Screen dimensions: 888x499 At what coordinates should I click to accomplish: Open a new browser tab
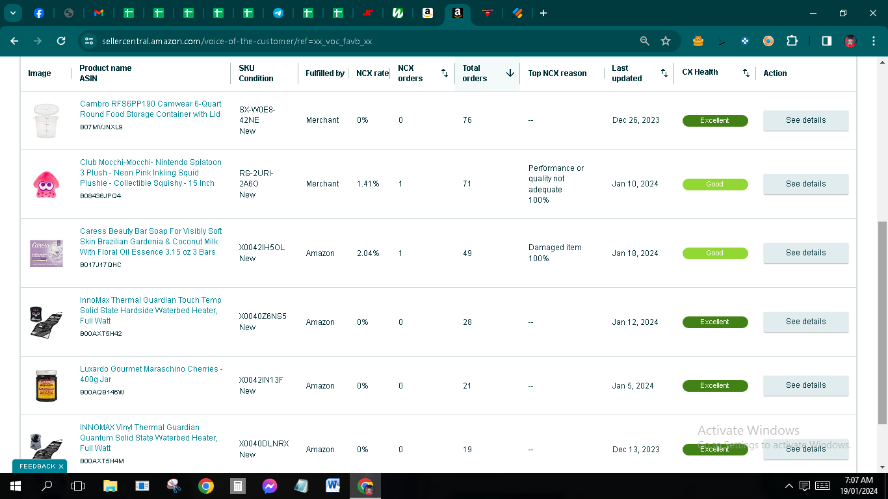coord(543,13)
